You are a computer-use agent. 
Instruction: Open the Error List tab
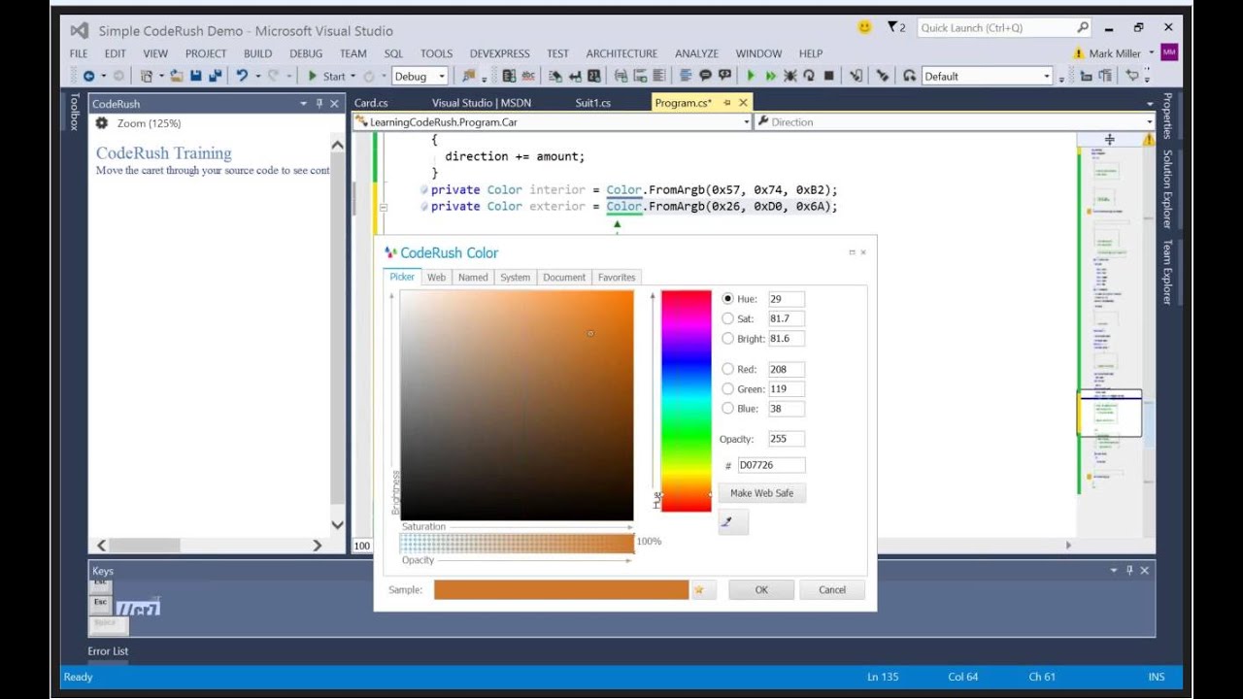(x=108, y=651)
